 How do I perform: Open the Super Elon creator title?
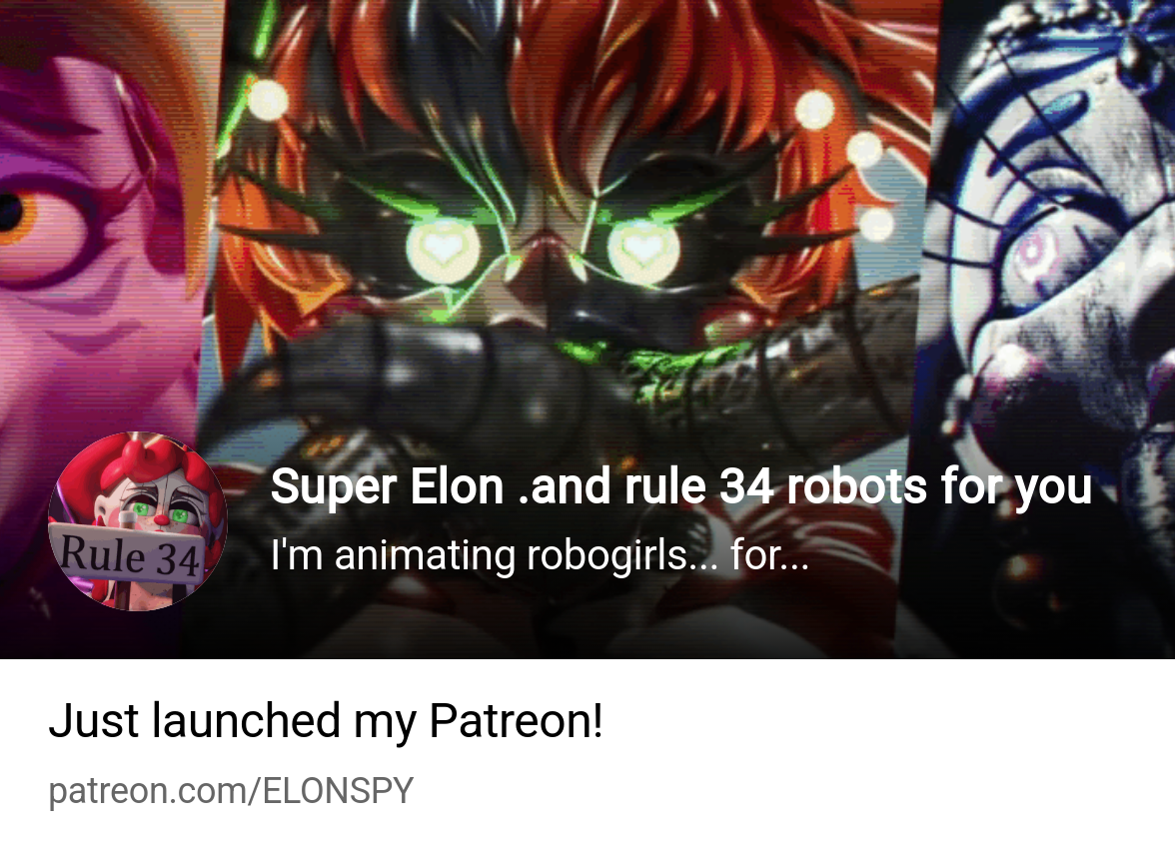pyautogui.click(x=680, y=486)
